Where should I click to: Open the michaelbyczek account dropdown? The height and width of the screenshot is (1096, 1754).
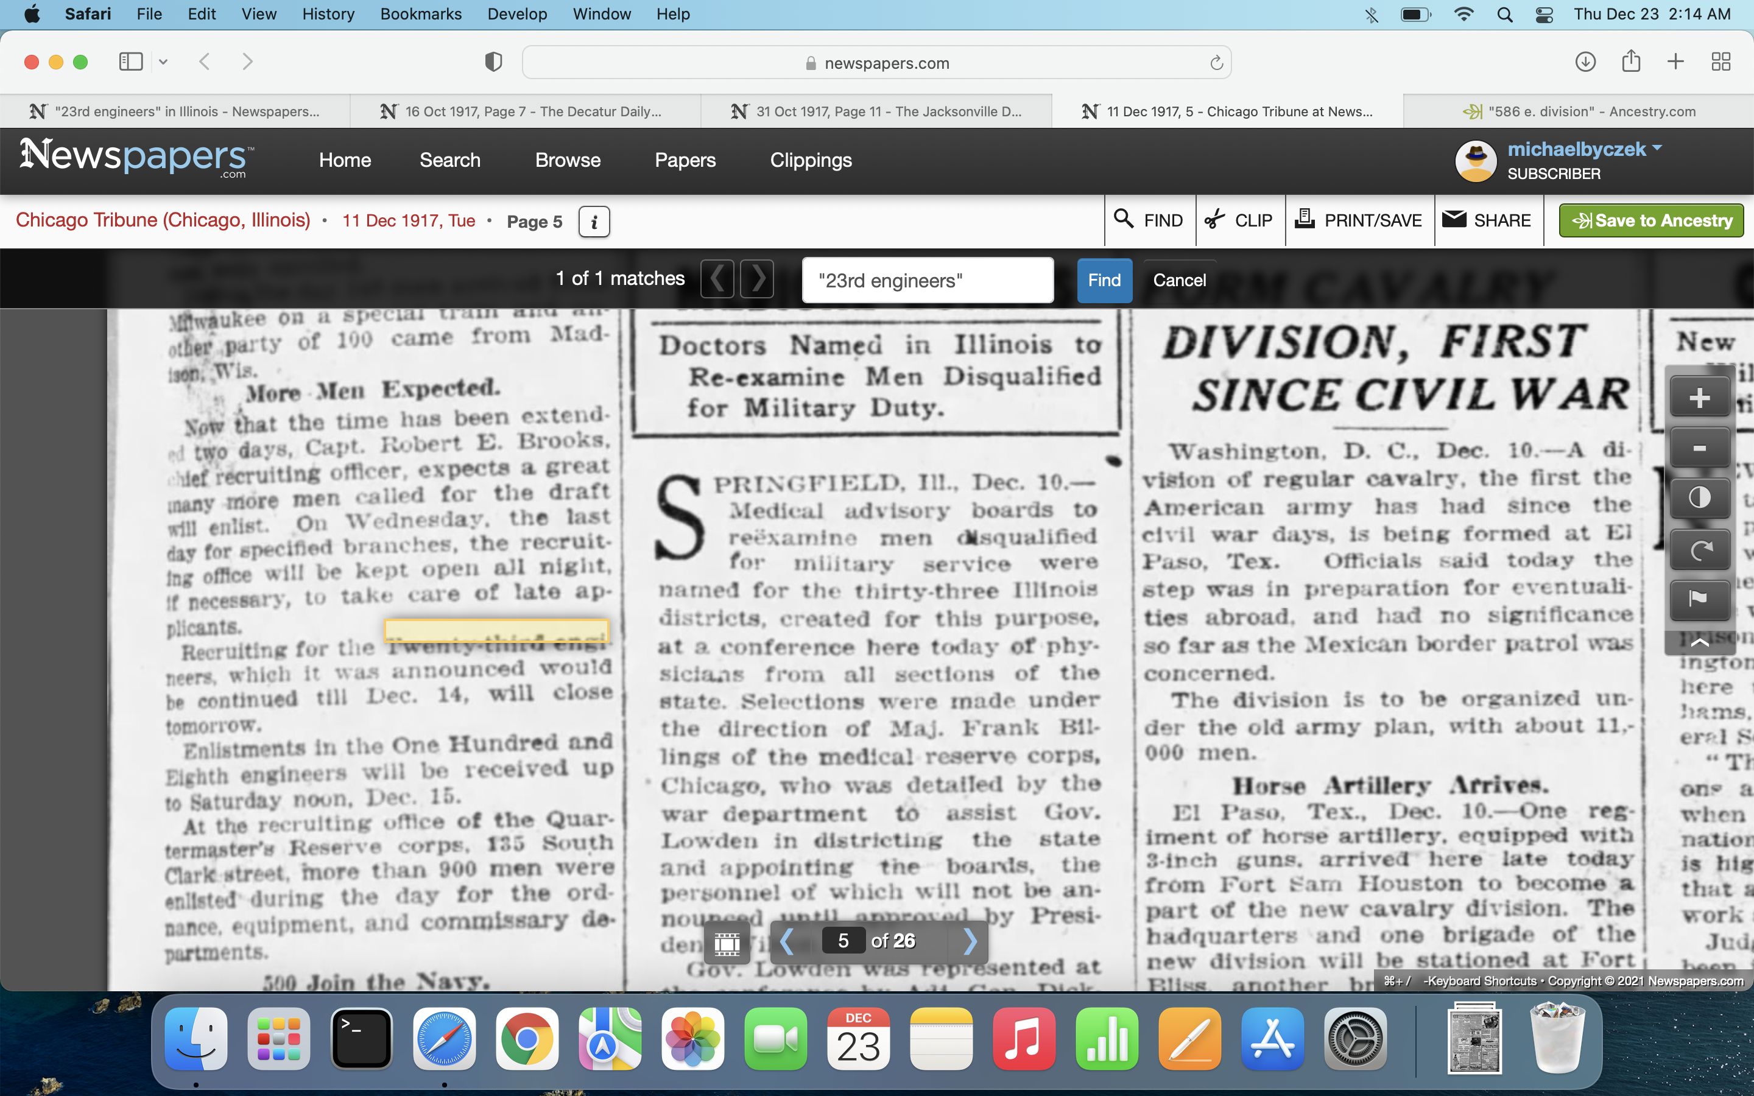click(x=1585, y=149)
